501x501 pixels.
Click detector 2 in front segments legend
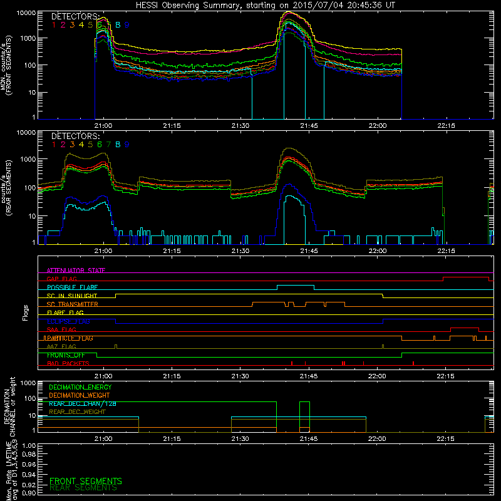pyautogui.click(x=63, y=25)
